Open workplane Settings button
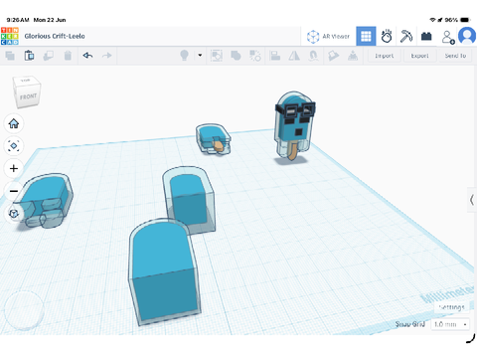477x358 pixels. tap(451, 307)
